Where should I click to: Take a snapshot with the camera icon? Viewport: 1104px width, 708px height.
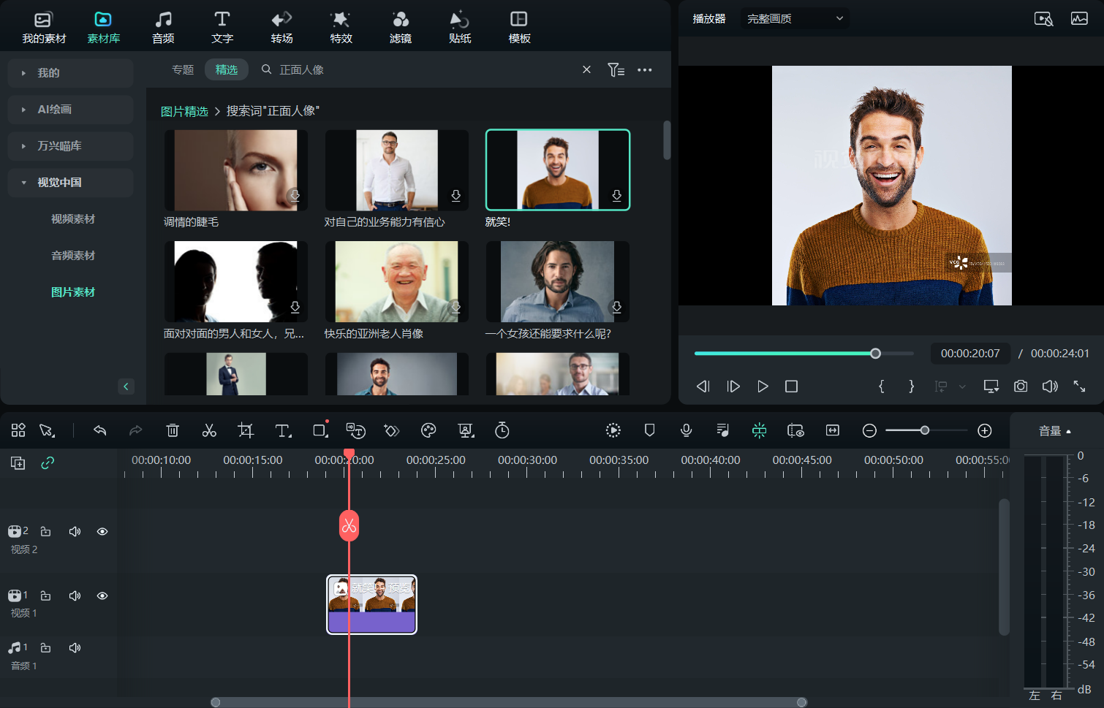[x=1020, y=387]
